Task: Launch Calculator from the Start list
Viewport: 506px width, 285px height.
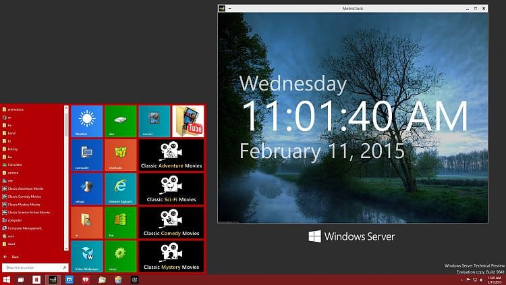Action: point(12,165)
